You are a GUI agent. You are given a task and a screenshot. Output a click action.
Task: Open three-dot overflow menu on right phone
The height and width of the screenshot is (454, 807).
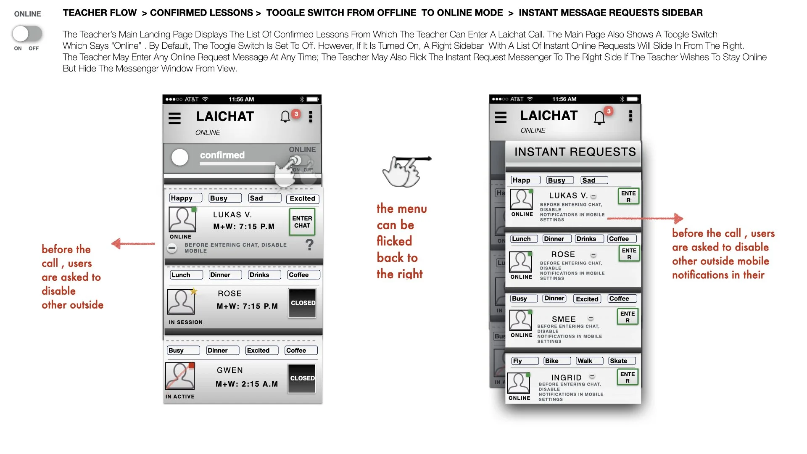pyautogui.click(x=630, y=116)
